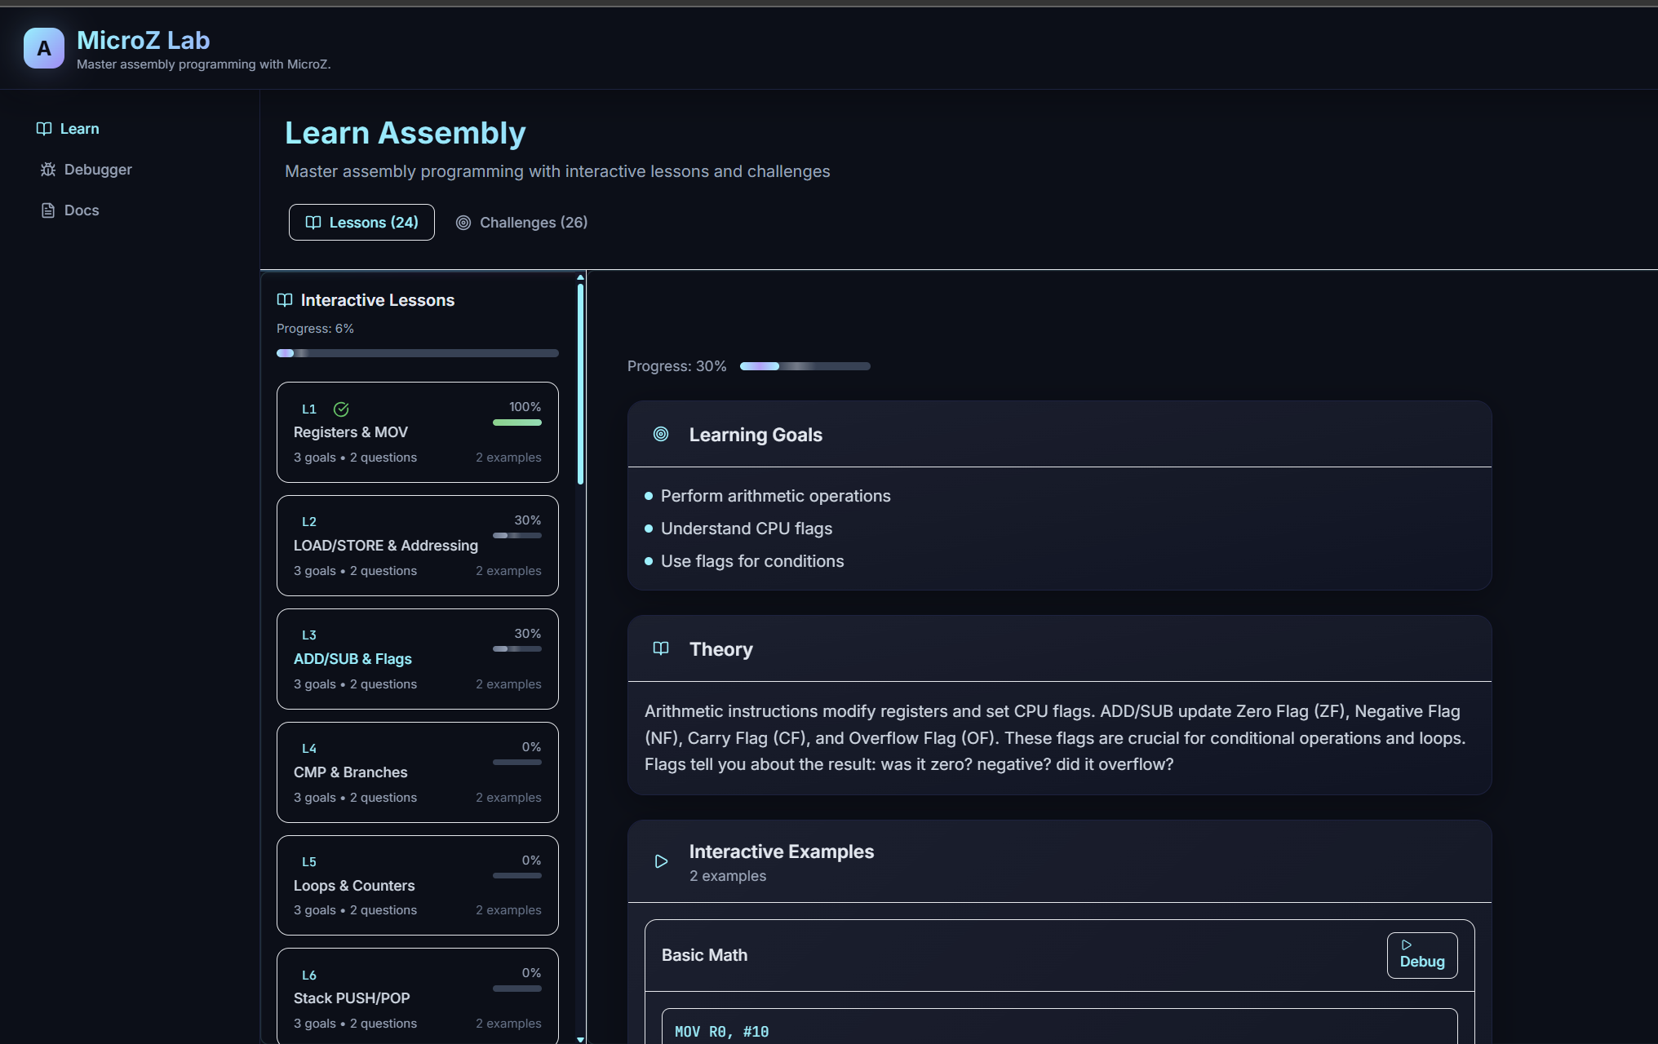Click the green checkmark on lesson L1
This screenshot has width=1658, height=1044.
click(341, 409)
